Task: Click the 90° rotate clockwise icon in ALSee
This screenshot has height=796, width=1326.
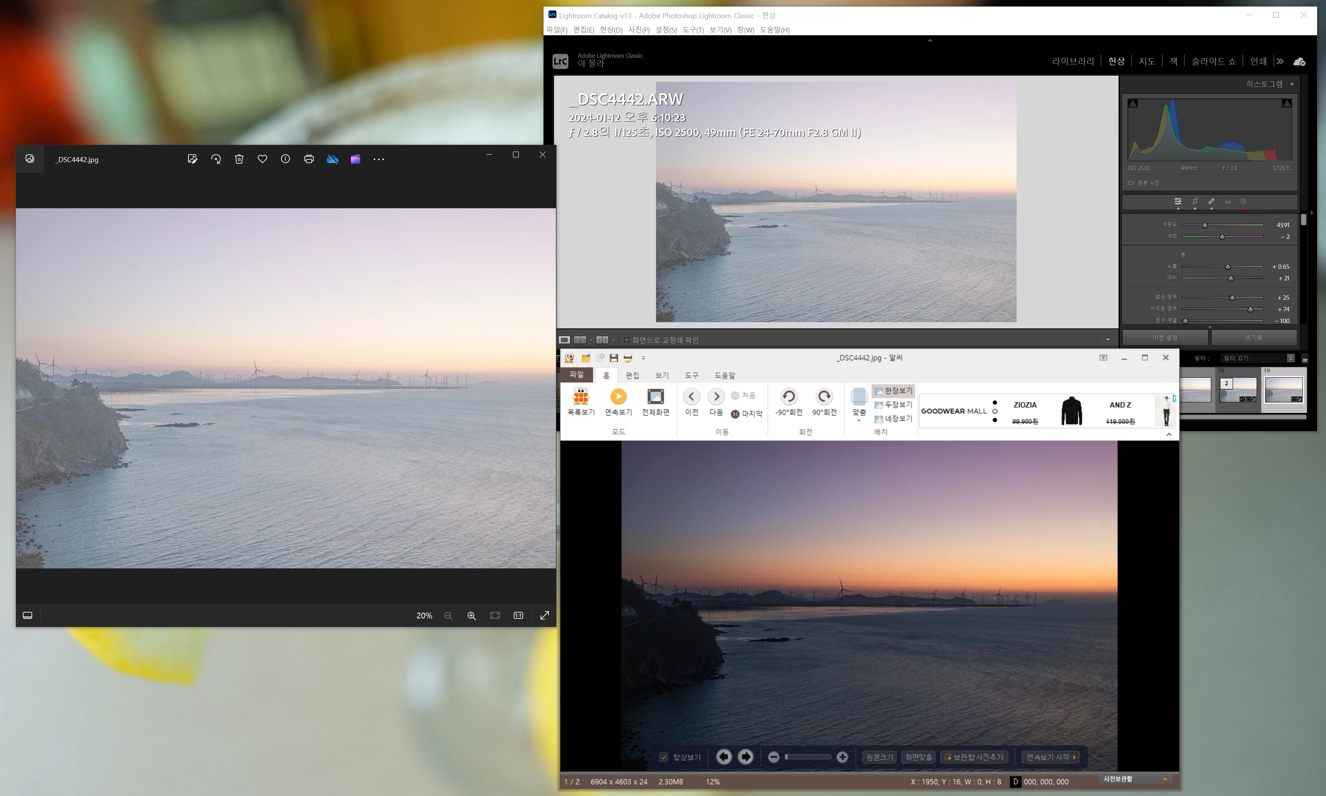Action: click(824, 397)
